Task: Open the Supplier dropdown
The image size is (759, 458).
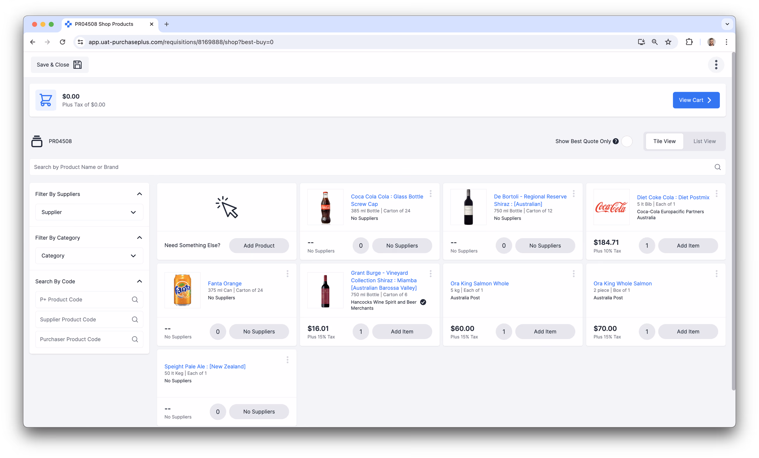Action: coord(89,212)
